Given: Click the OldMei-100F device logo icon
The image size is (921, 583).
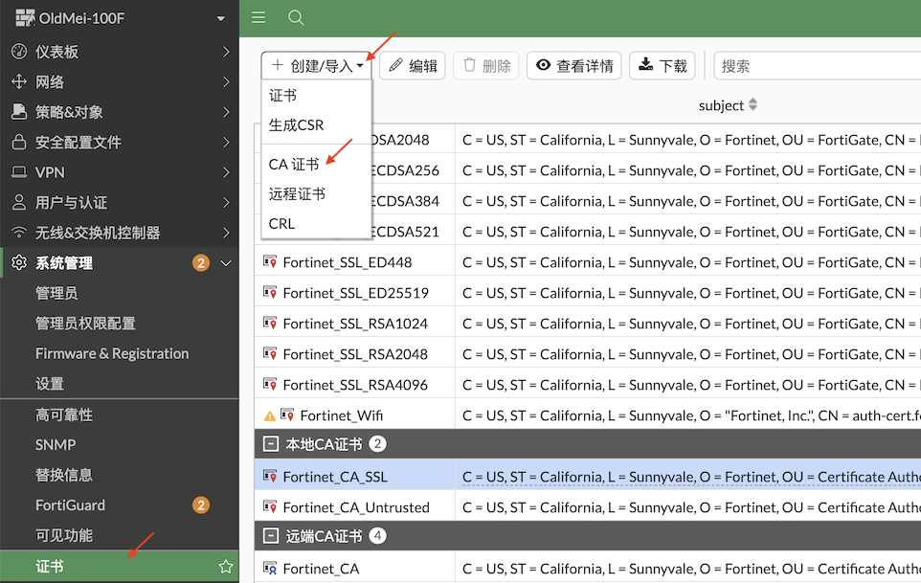Looking at the screenshot, I should (25, 18).
